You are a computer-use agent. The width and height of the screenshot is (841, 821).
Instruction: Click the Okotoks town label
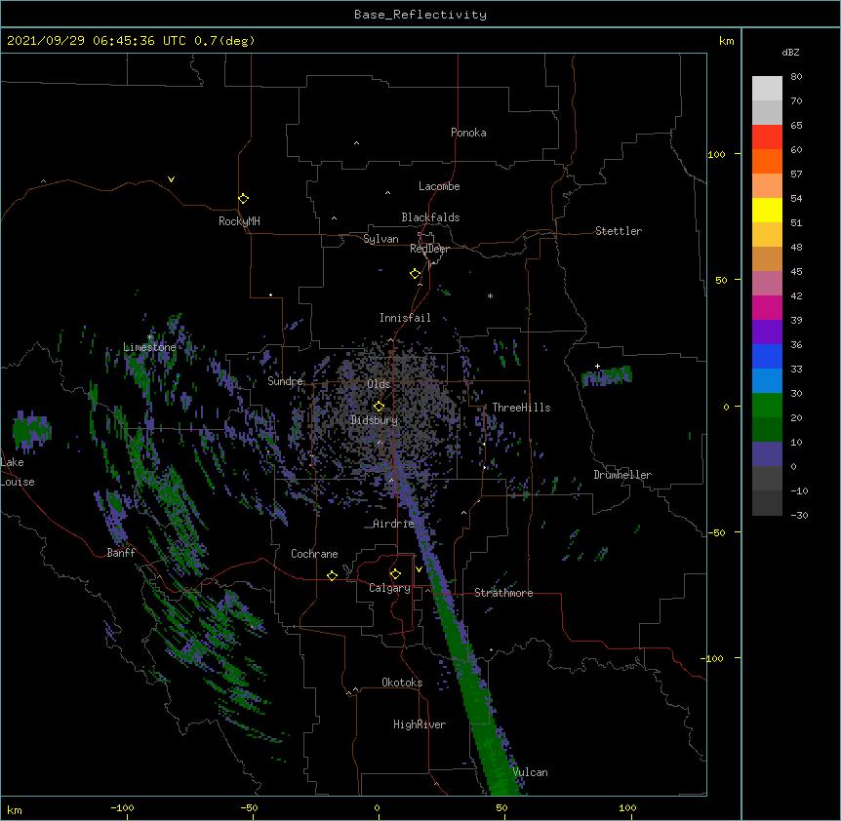[402, 683]
